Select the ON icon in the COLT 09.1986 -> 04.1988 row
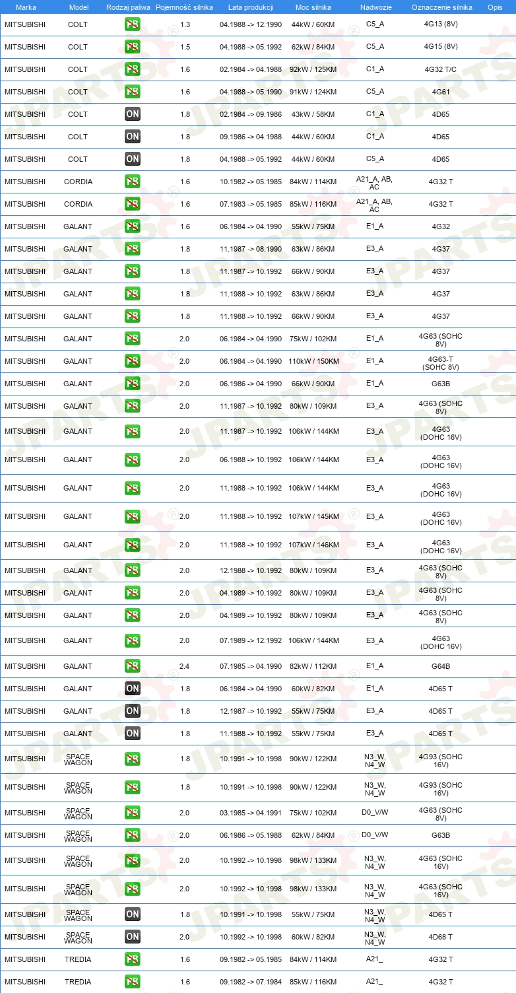516x993 pixels. pyautogui.click(x=133, y=137)
